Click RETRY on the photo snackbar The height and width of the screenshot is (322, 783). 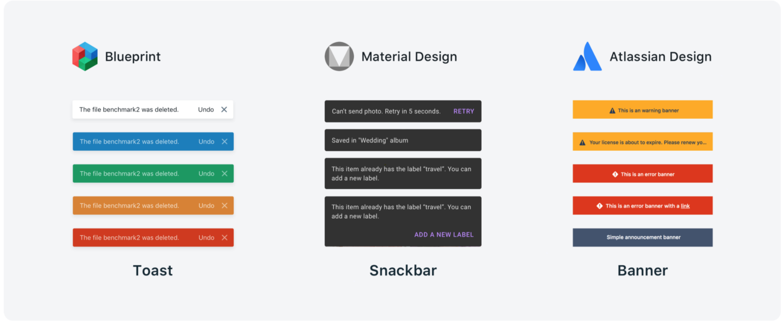point(463,111)
